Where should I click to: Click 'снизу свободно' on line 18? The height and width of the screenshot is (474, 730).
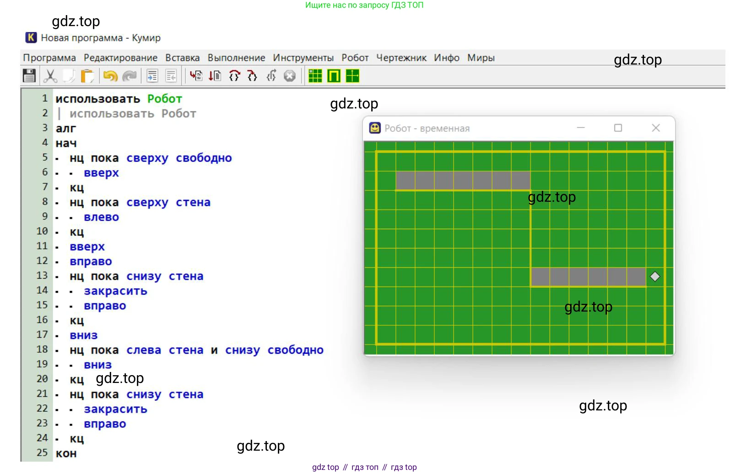point(274,350)
